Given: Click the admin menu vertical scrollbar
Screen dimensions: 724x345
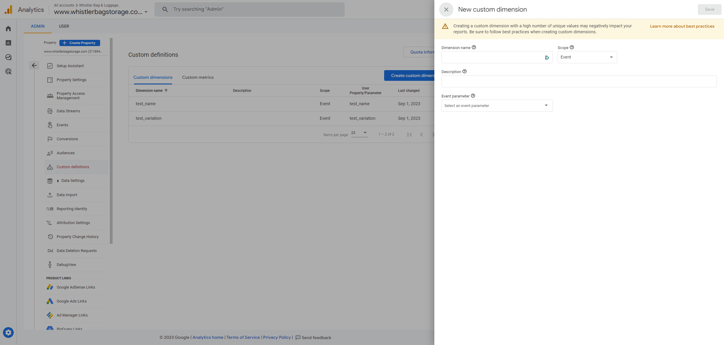Looking at the screenshot, I should [x=111, y=141].
